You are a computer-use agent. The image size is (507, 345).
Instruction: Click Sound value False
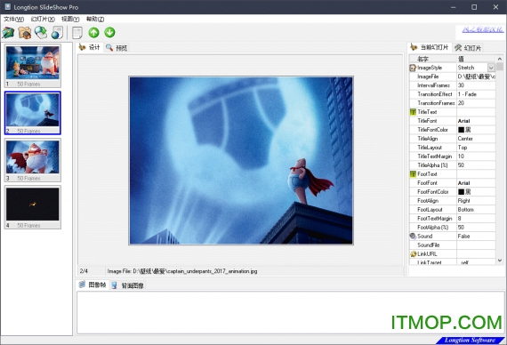point(476,236)
